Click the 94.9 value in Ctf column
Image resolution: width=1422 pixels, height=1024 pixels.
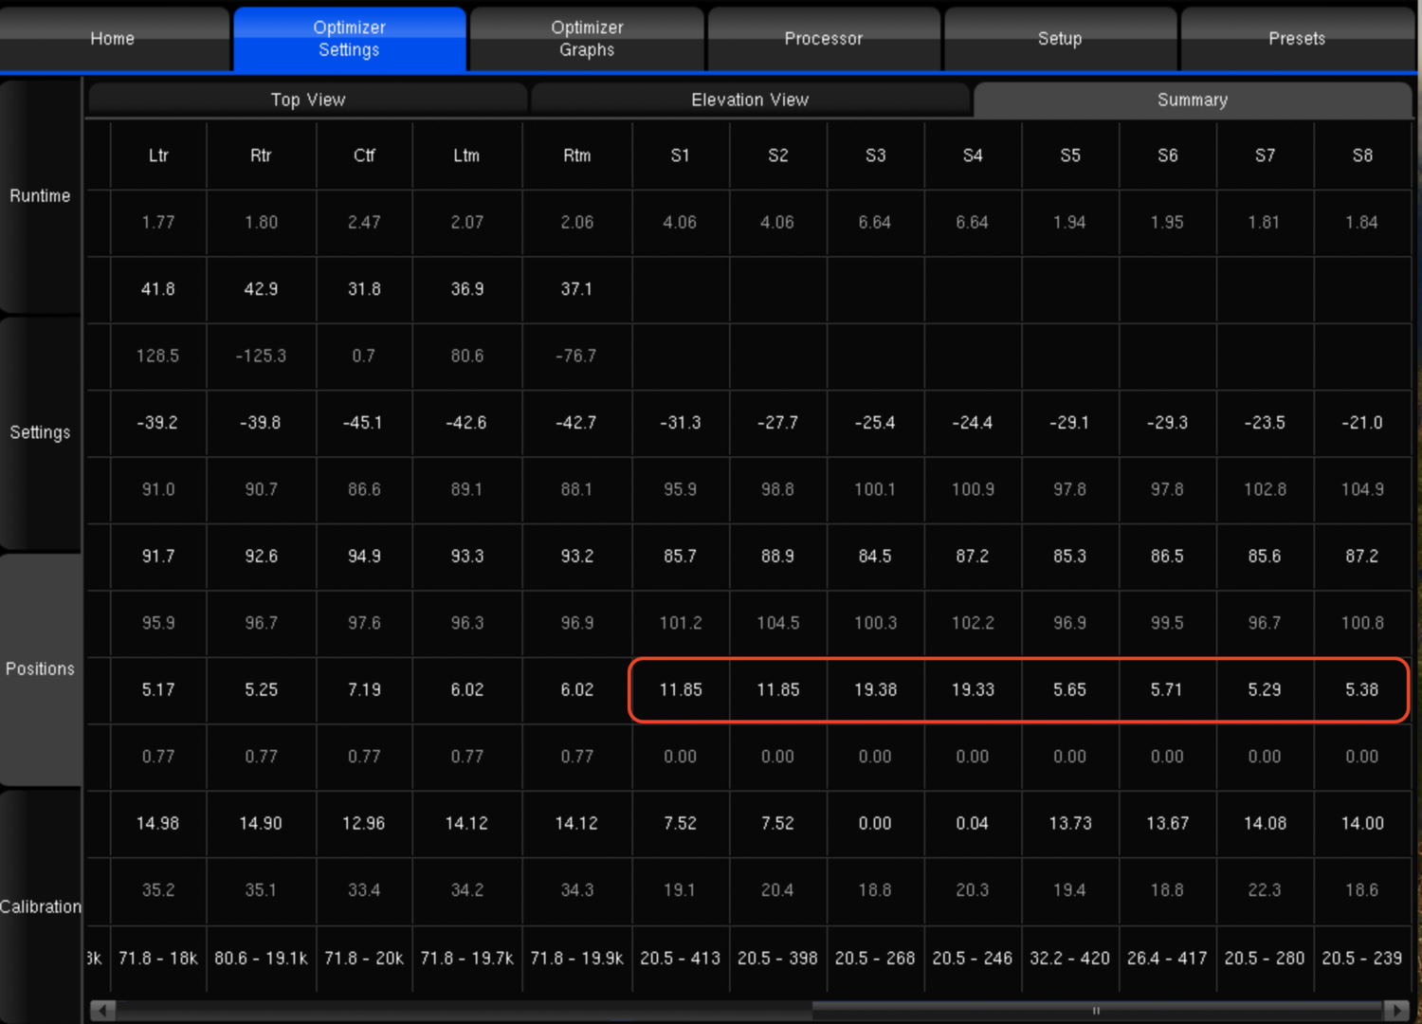(364, 557)
